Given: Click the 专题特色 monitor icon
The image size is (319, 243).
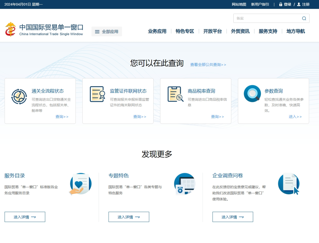Looking at the screenshot, I should coord(185,184).
